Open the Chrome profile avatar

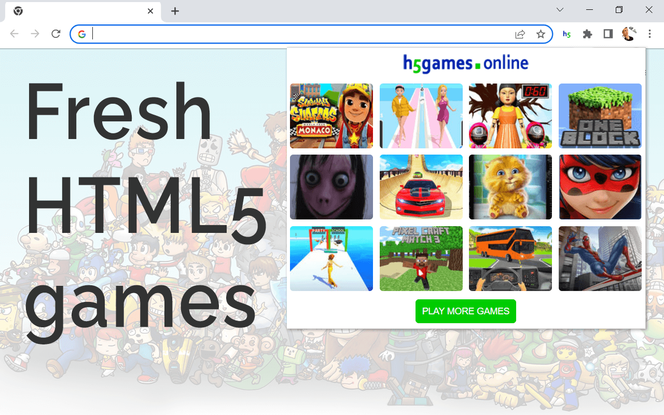[629, 34]
